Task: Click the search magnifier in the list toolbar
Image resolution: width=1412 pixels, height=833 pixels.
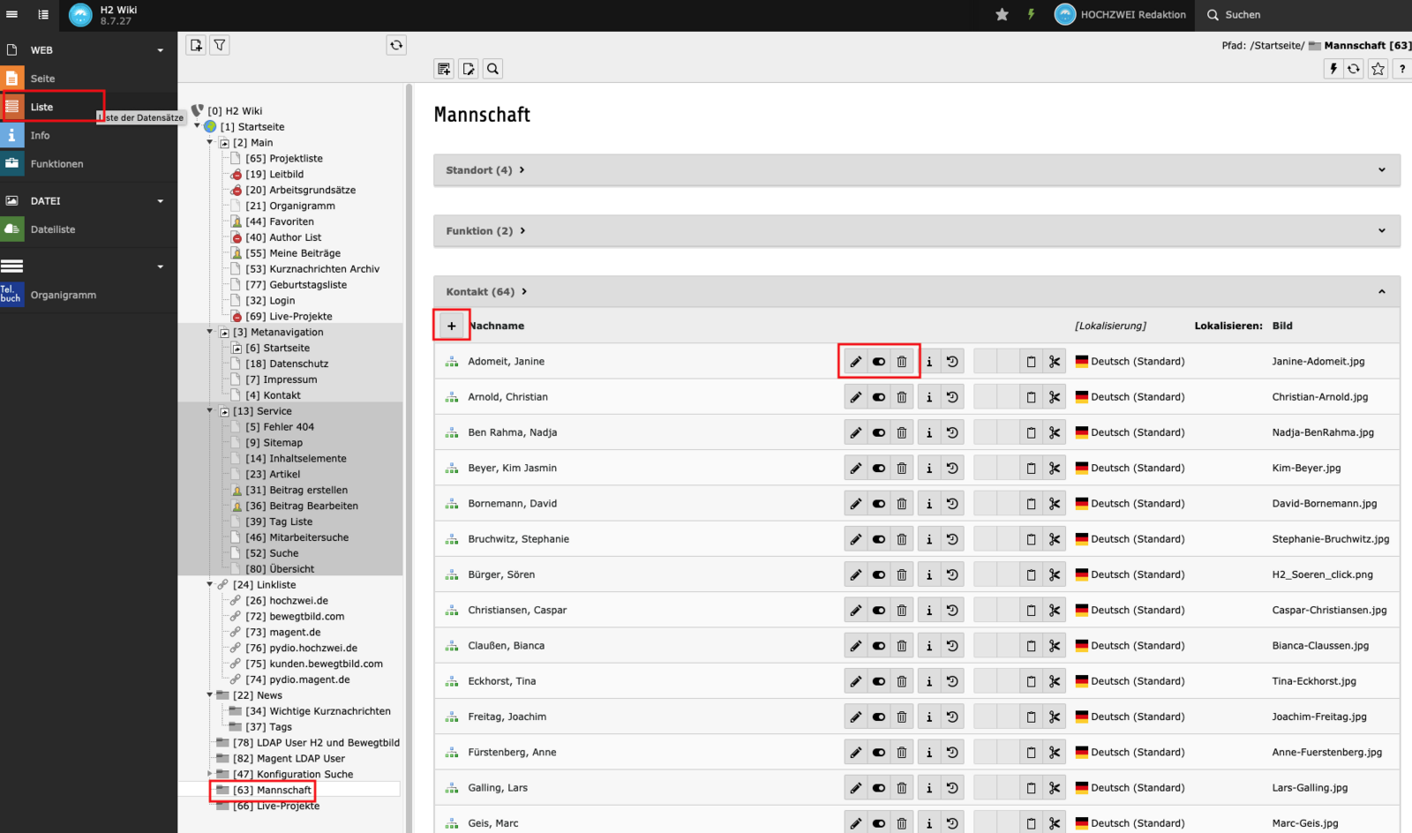Action: 492,69
